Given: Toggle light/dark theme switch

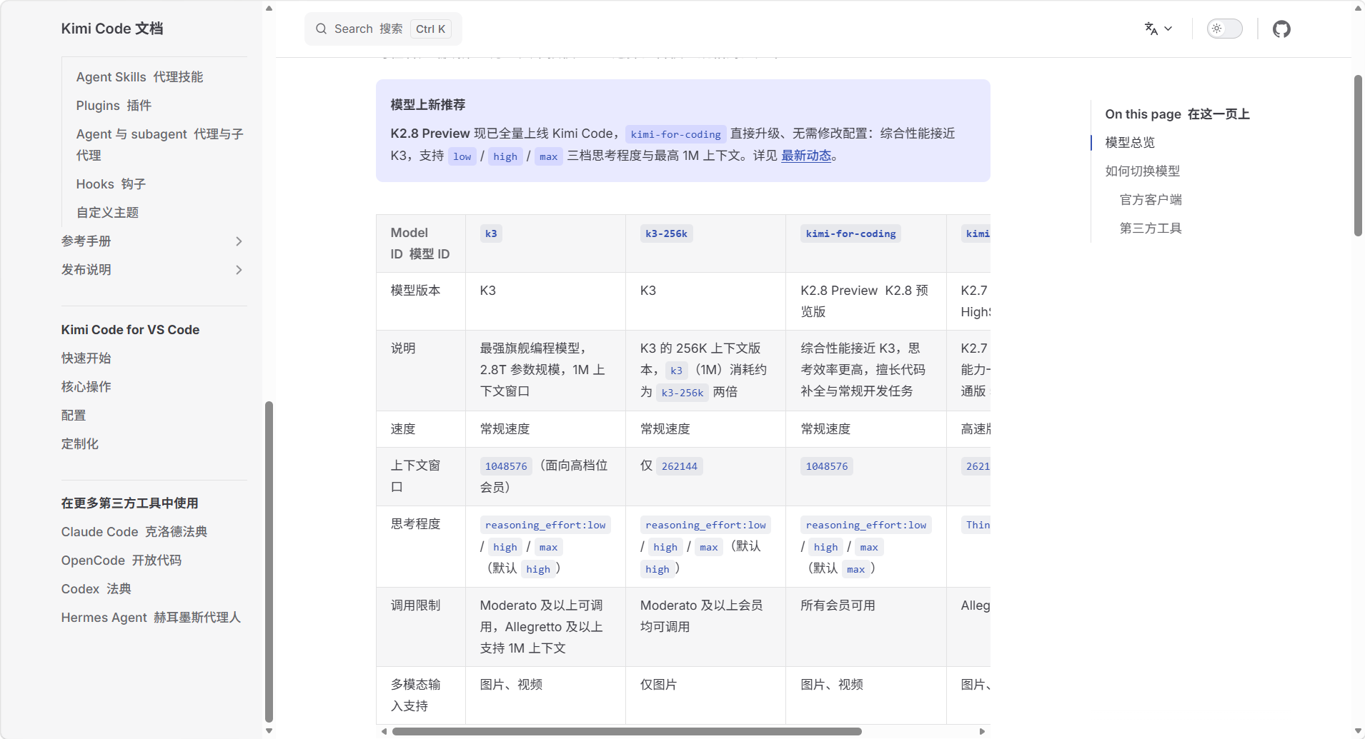Looking at the screenshot, I should click(1225, 29).
